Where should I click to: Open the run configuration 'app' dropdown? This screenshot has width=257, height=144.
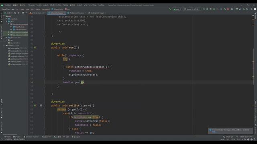[x=177, y=9]
